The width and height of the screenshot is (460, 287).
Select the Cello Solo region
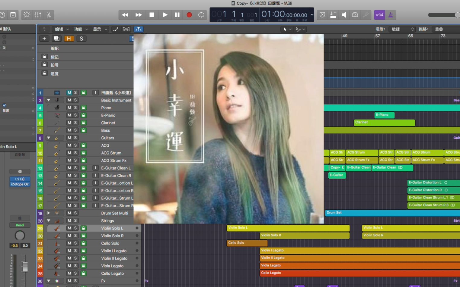(247, 243)
